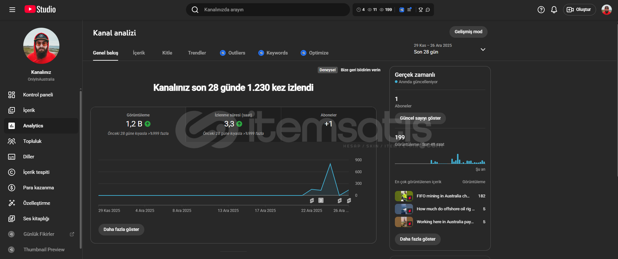
Task: Click the Oluştur create button
Action: click(x=579, y=10)
